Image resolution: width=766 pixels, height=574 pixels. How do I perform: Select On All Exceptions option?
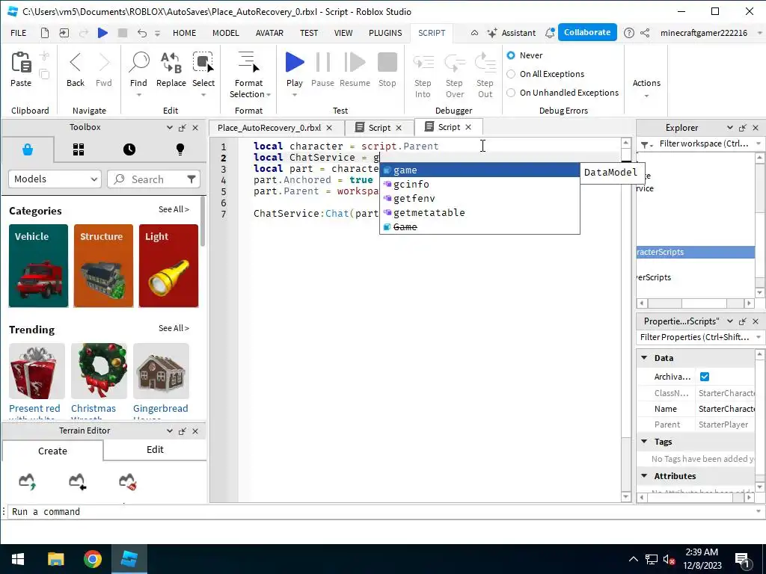pyautogui.click(x=511, y=74)
